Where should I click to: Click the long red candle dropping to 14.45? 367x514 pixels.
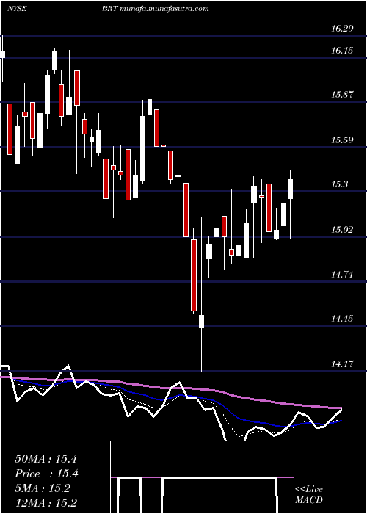coord(194,275)
